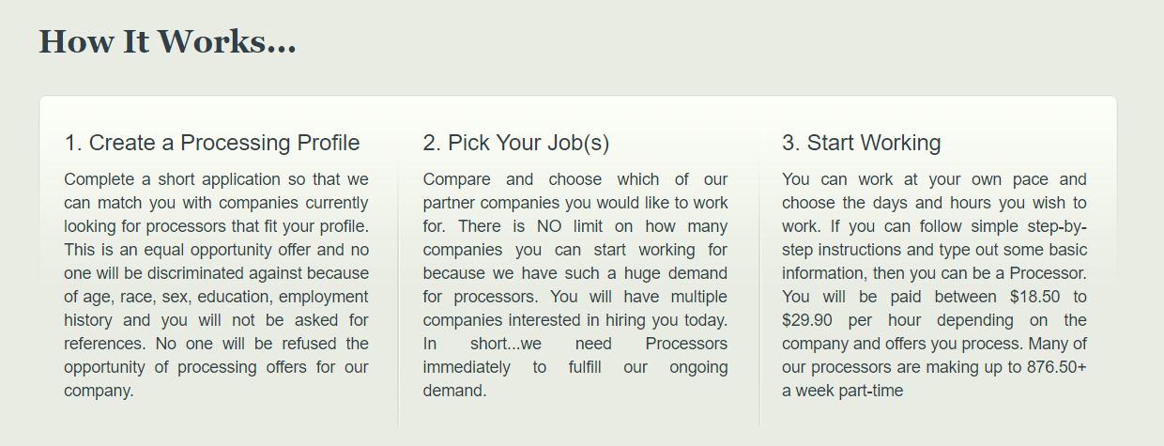Click the capitalized word "NO" before "limit"

click(x=549, y=226)
